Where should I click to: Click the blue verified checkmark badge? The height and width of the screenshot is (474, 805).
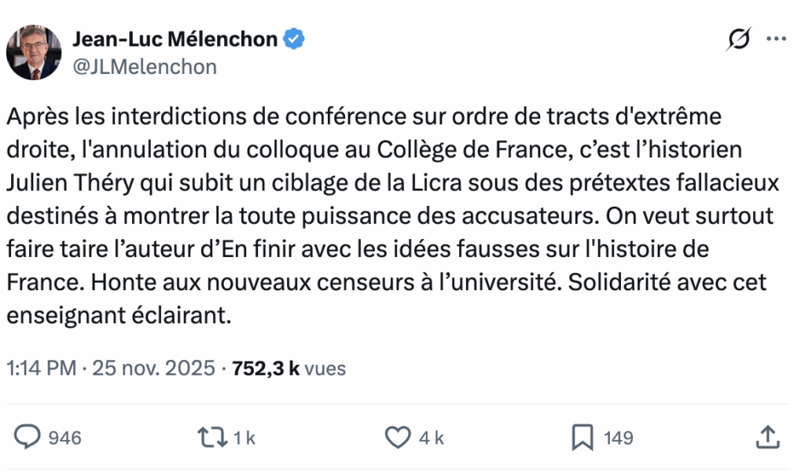(294, 39)
